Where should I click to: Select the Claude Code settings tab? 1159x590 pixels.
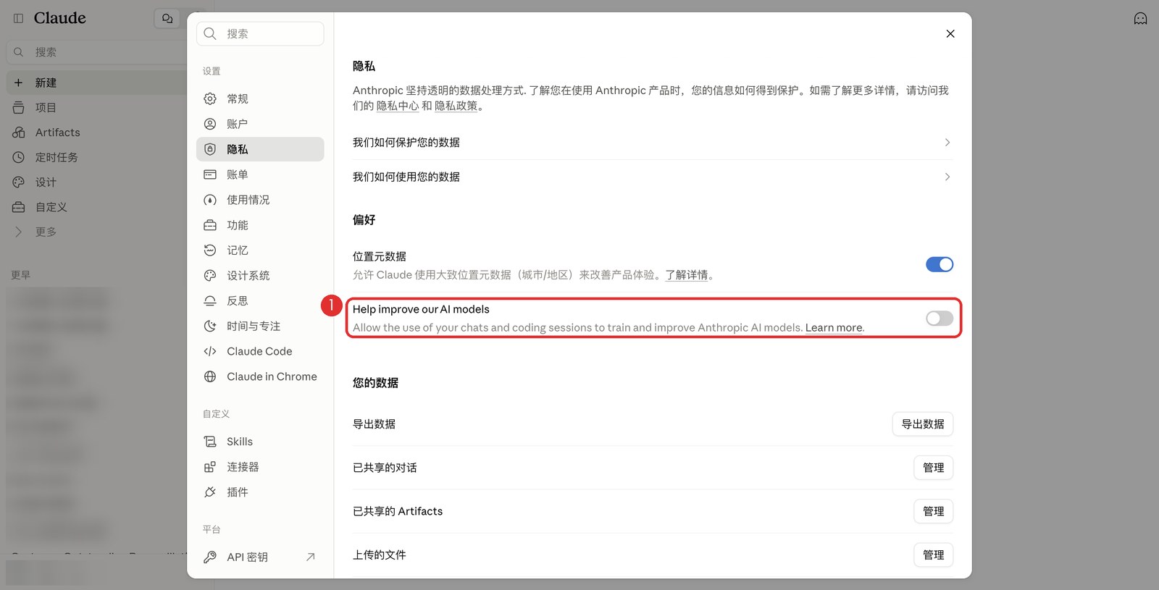[x=260, y=351]
